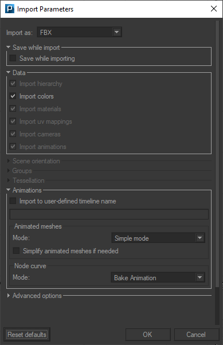Click the Animated meshes group label
Screen dimensions: 223x345
pos(38,226)
